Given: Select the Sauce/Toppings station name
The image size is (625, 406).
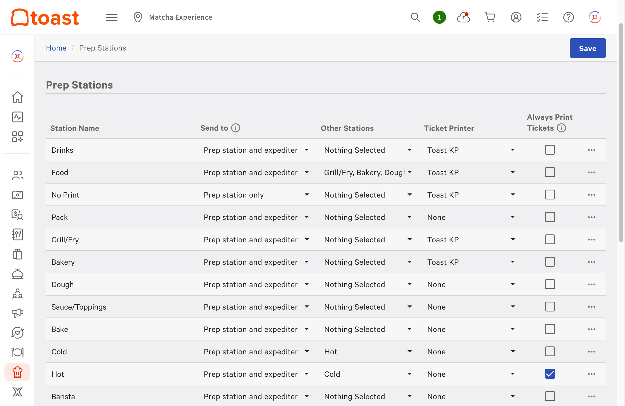Looking at the screenshot, I should coord(79,307).
